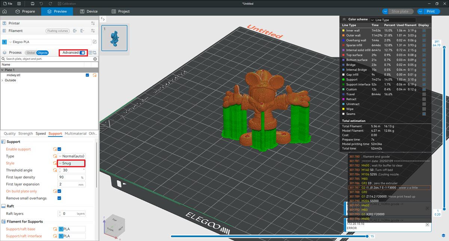Click the compare presets icon

point(95,53)
